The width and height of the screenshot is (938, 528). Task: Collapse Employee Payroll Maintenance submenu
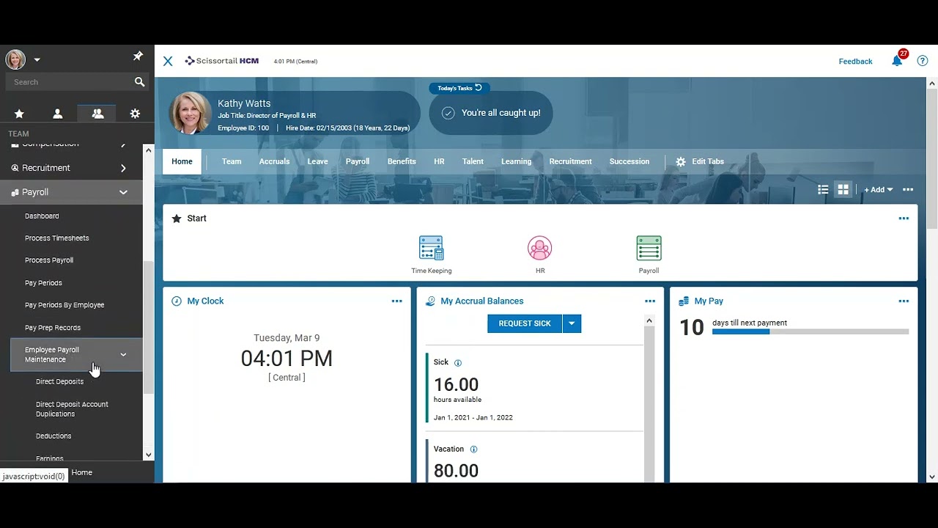(123, 355)
